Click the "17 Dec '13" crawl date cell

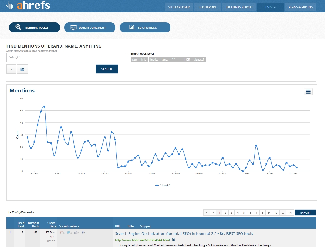pyautogui.click(x=50, y=235)
